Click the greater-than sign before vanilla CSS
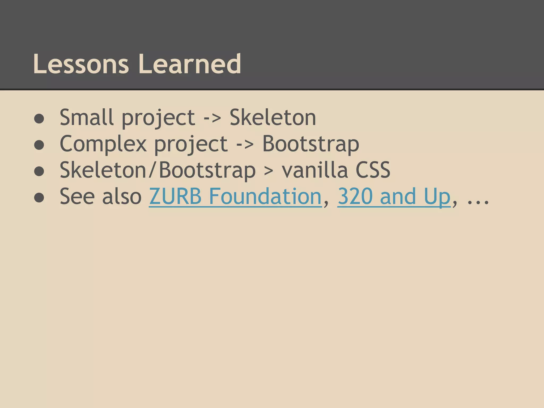The width and height of the screenshot is (544, 408). click(268, 171)
